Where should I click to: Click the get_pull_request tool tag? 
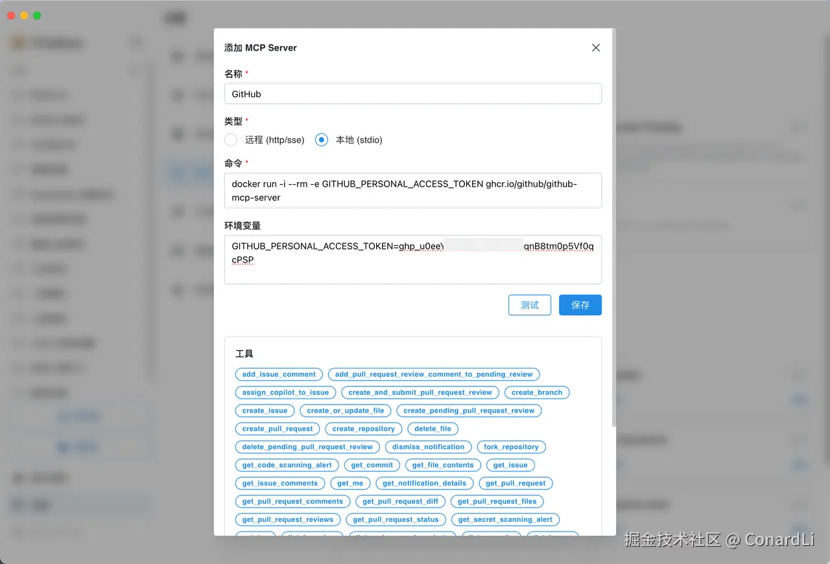coord(516,483)
